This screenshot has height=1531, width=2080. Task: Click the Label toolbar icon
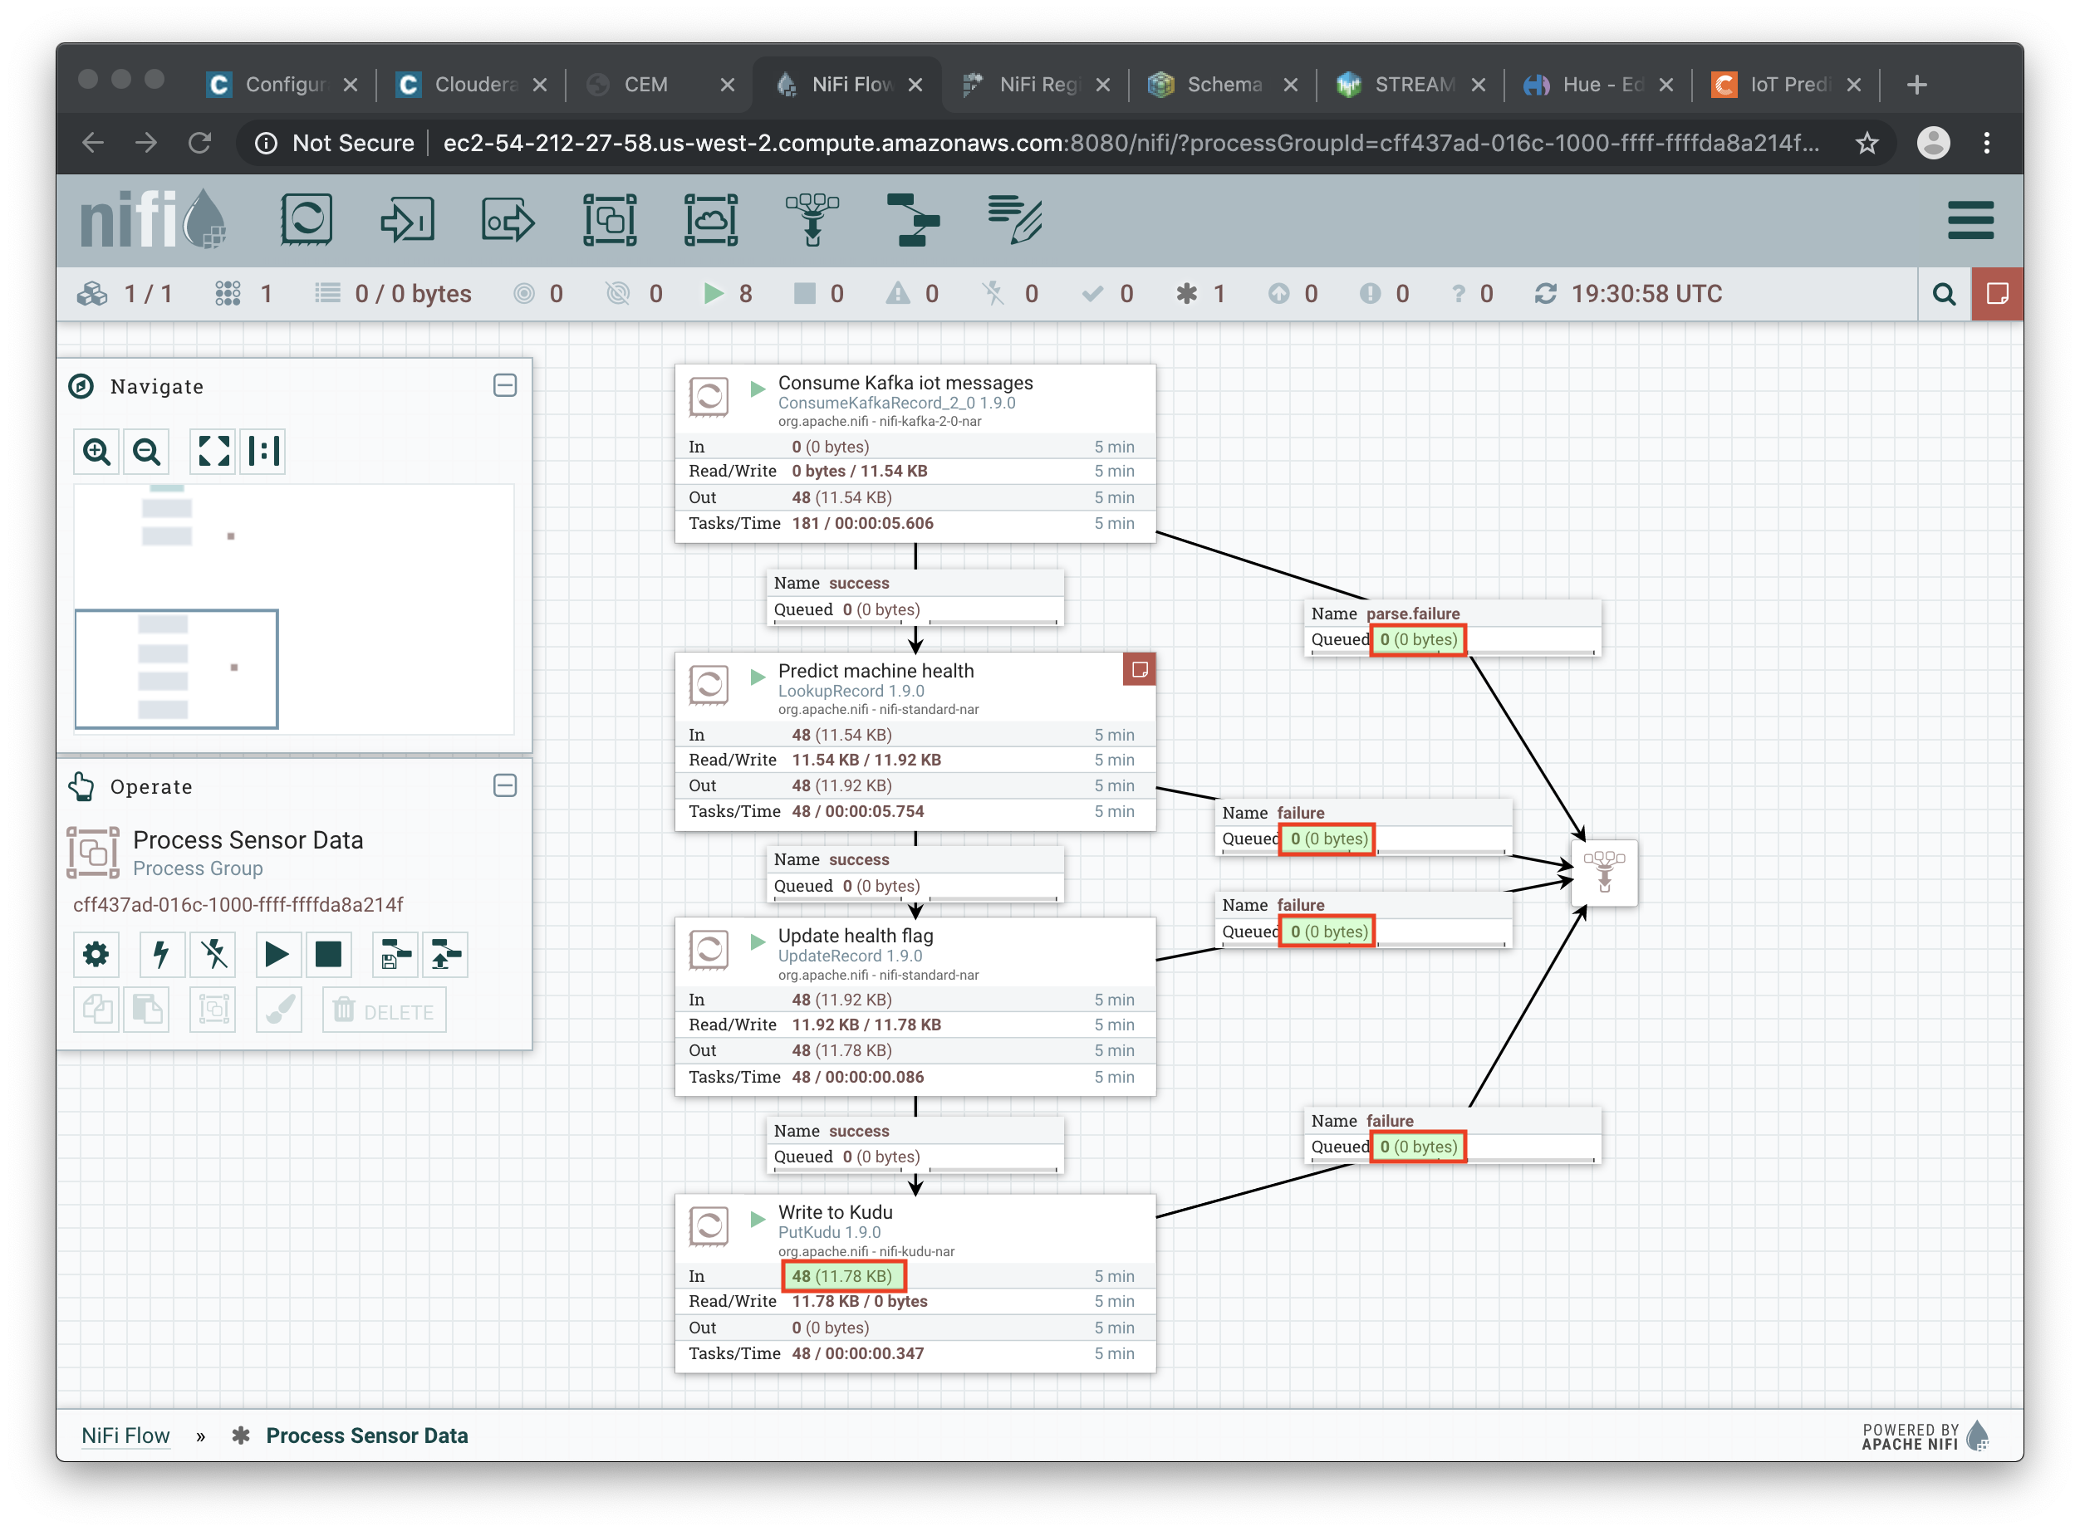(x=1014, y=220)
